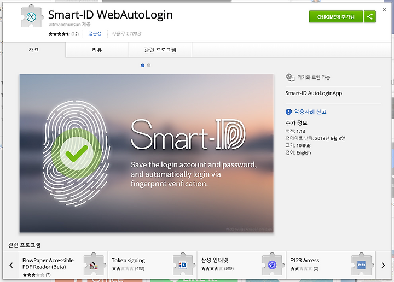Click the '언어: English' language text

coord(298,153)
